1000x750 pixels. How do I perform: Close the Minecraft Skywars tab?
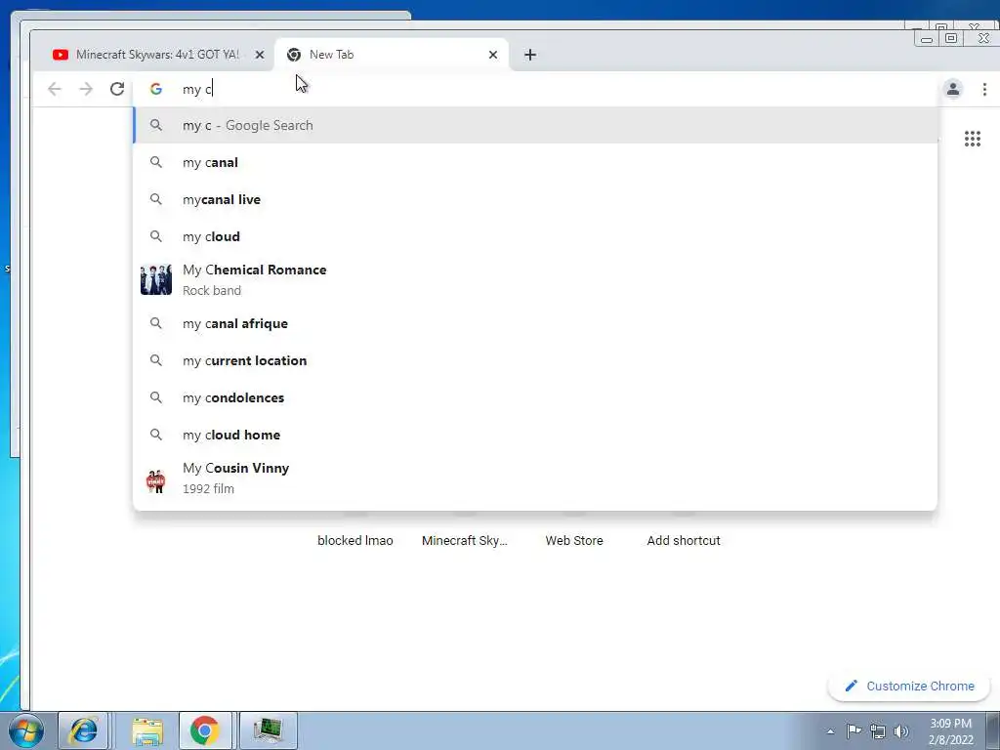pos(260,55)
